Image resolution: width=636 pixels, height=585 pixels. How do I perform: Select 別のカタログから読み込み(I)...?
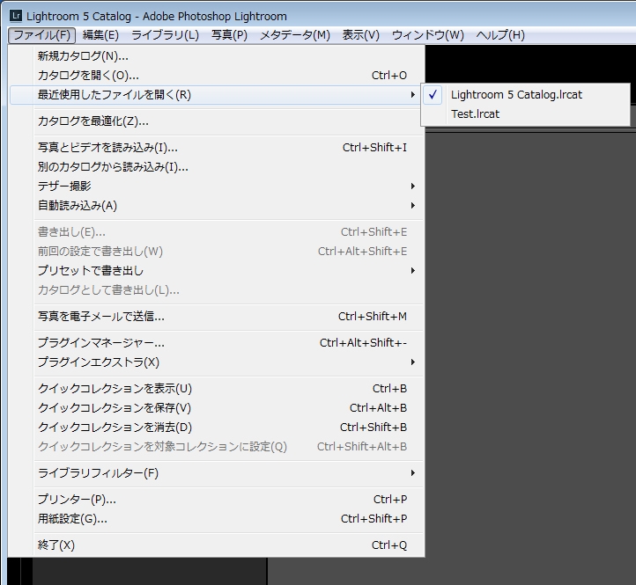pos(217,167)
